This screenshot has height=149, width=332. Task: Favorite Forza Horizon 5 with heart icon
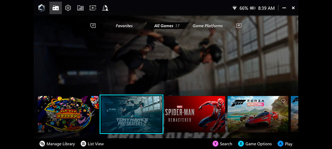tap(283, 101)
